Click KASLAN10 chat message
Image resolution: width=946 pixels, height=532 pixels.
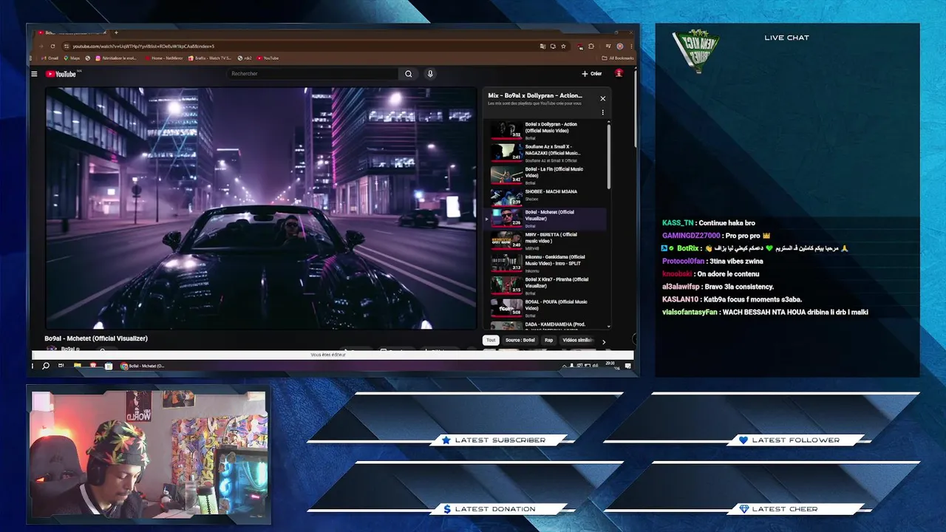coord(732,299)
